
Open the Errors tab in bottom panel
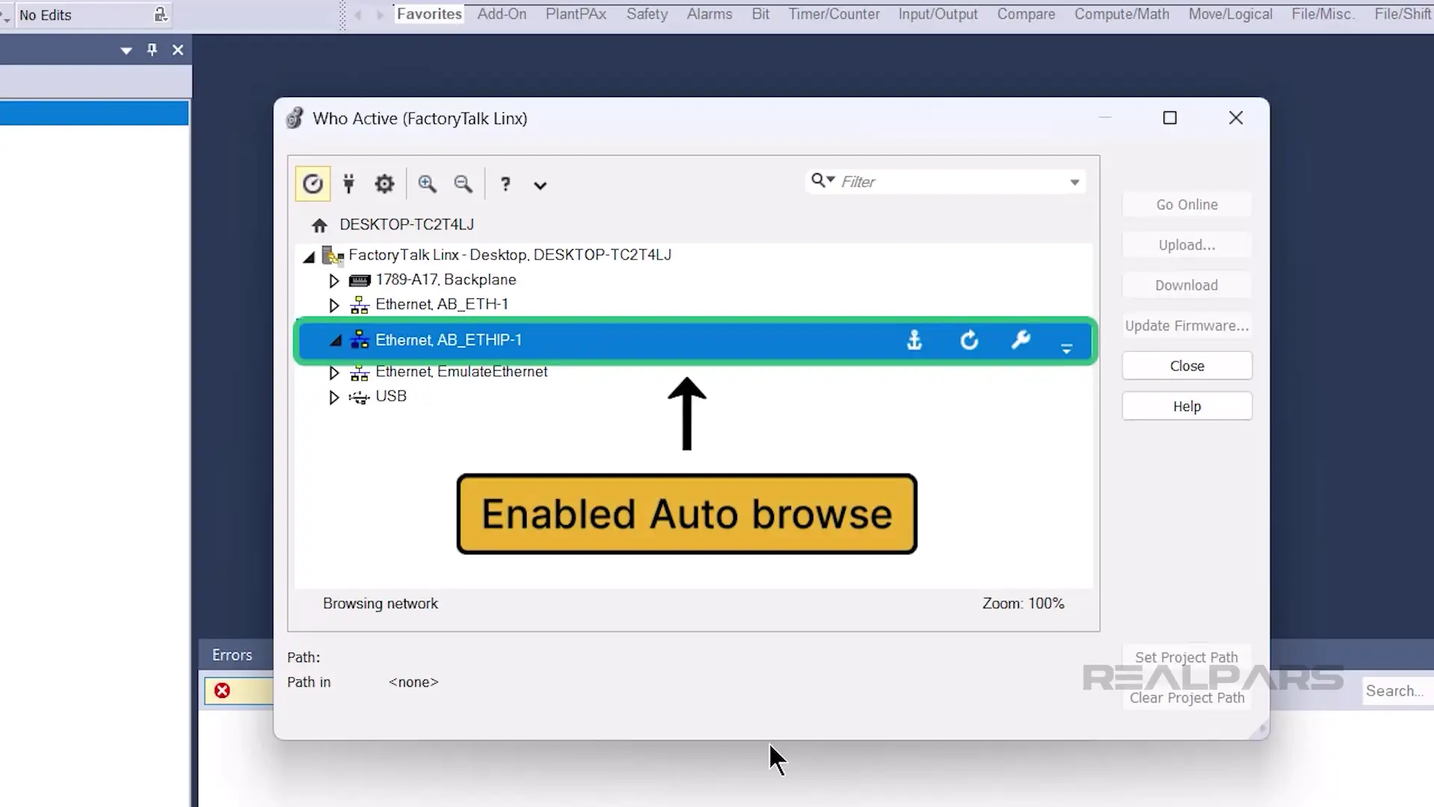point(232,655)
